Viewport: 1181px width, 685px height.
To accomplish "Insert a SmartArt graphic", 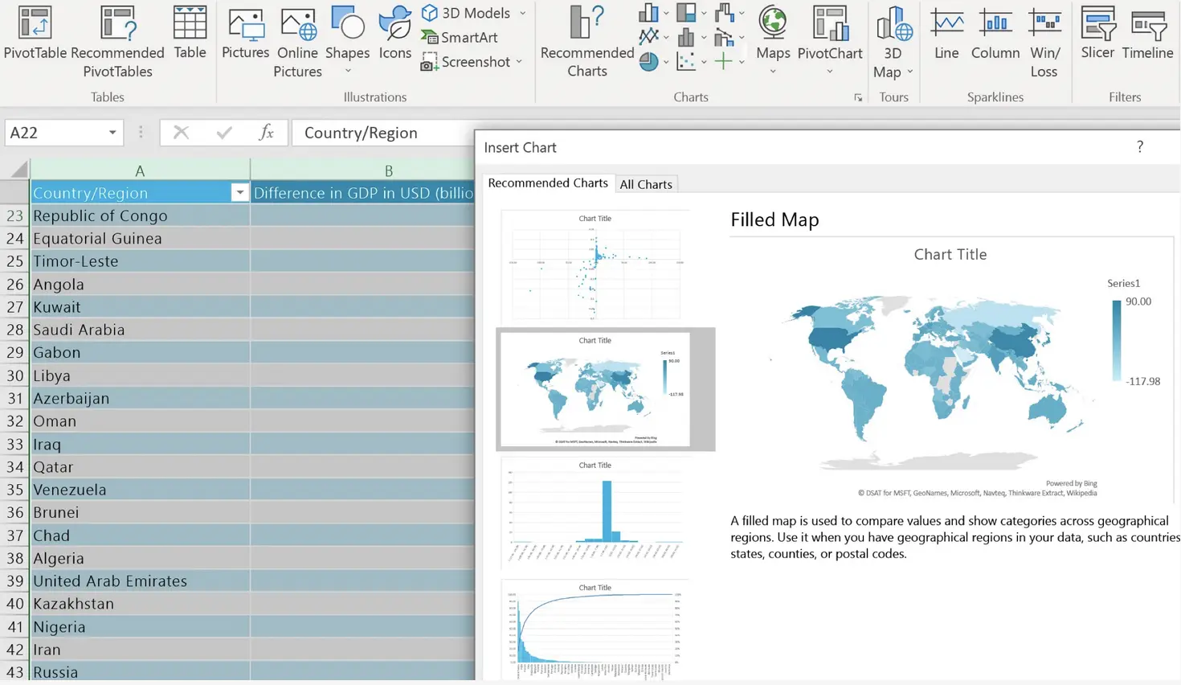I will point(460,37).
